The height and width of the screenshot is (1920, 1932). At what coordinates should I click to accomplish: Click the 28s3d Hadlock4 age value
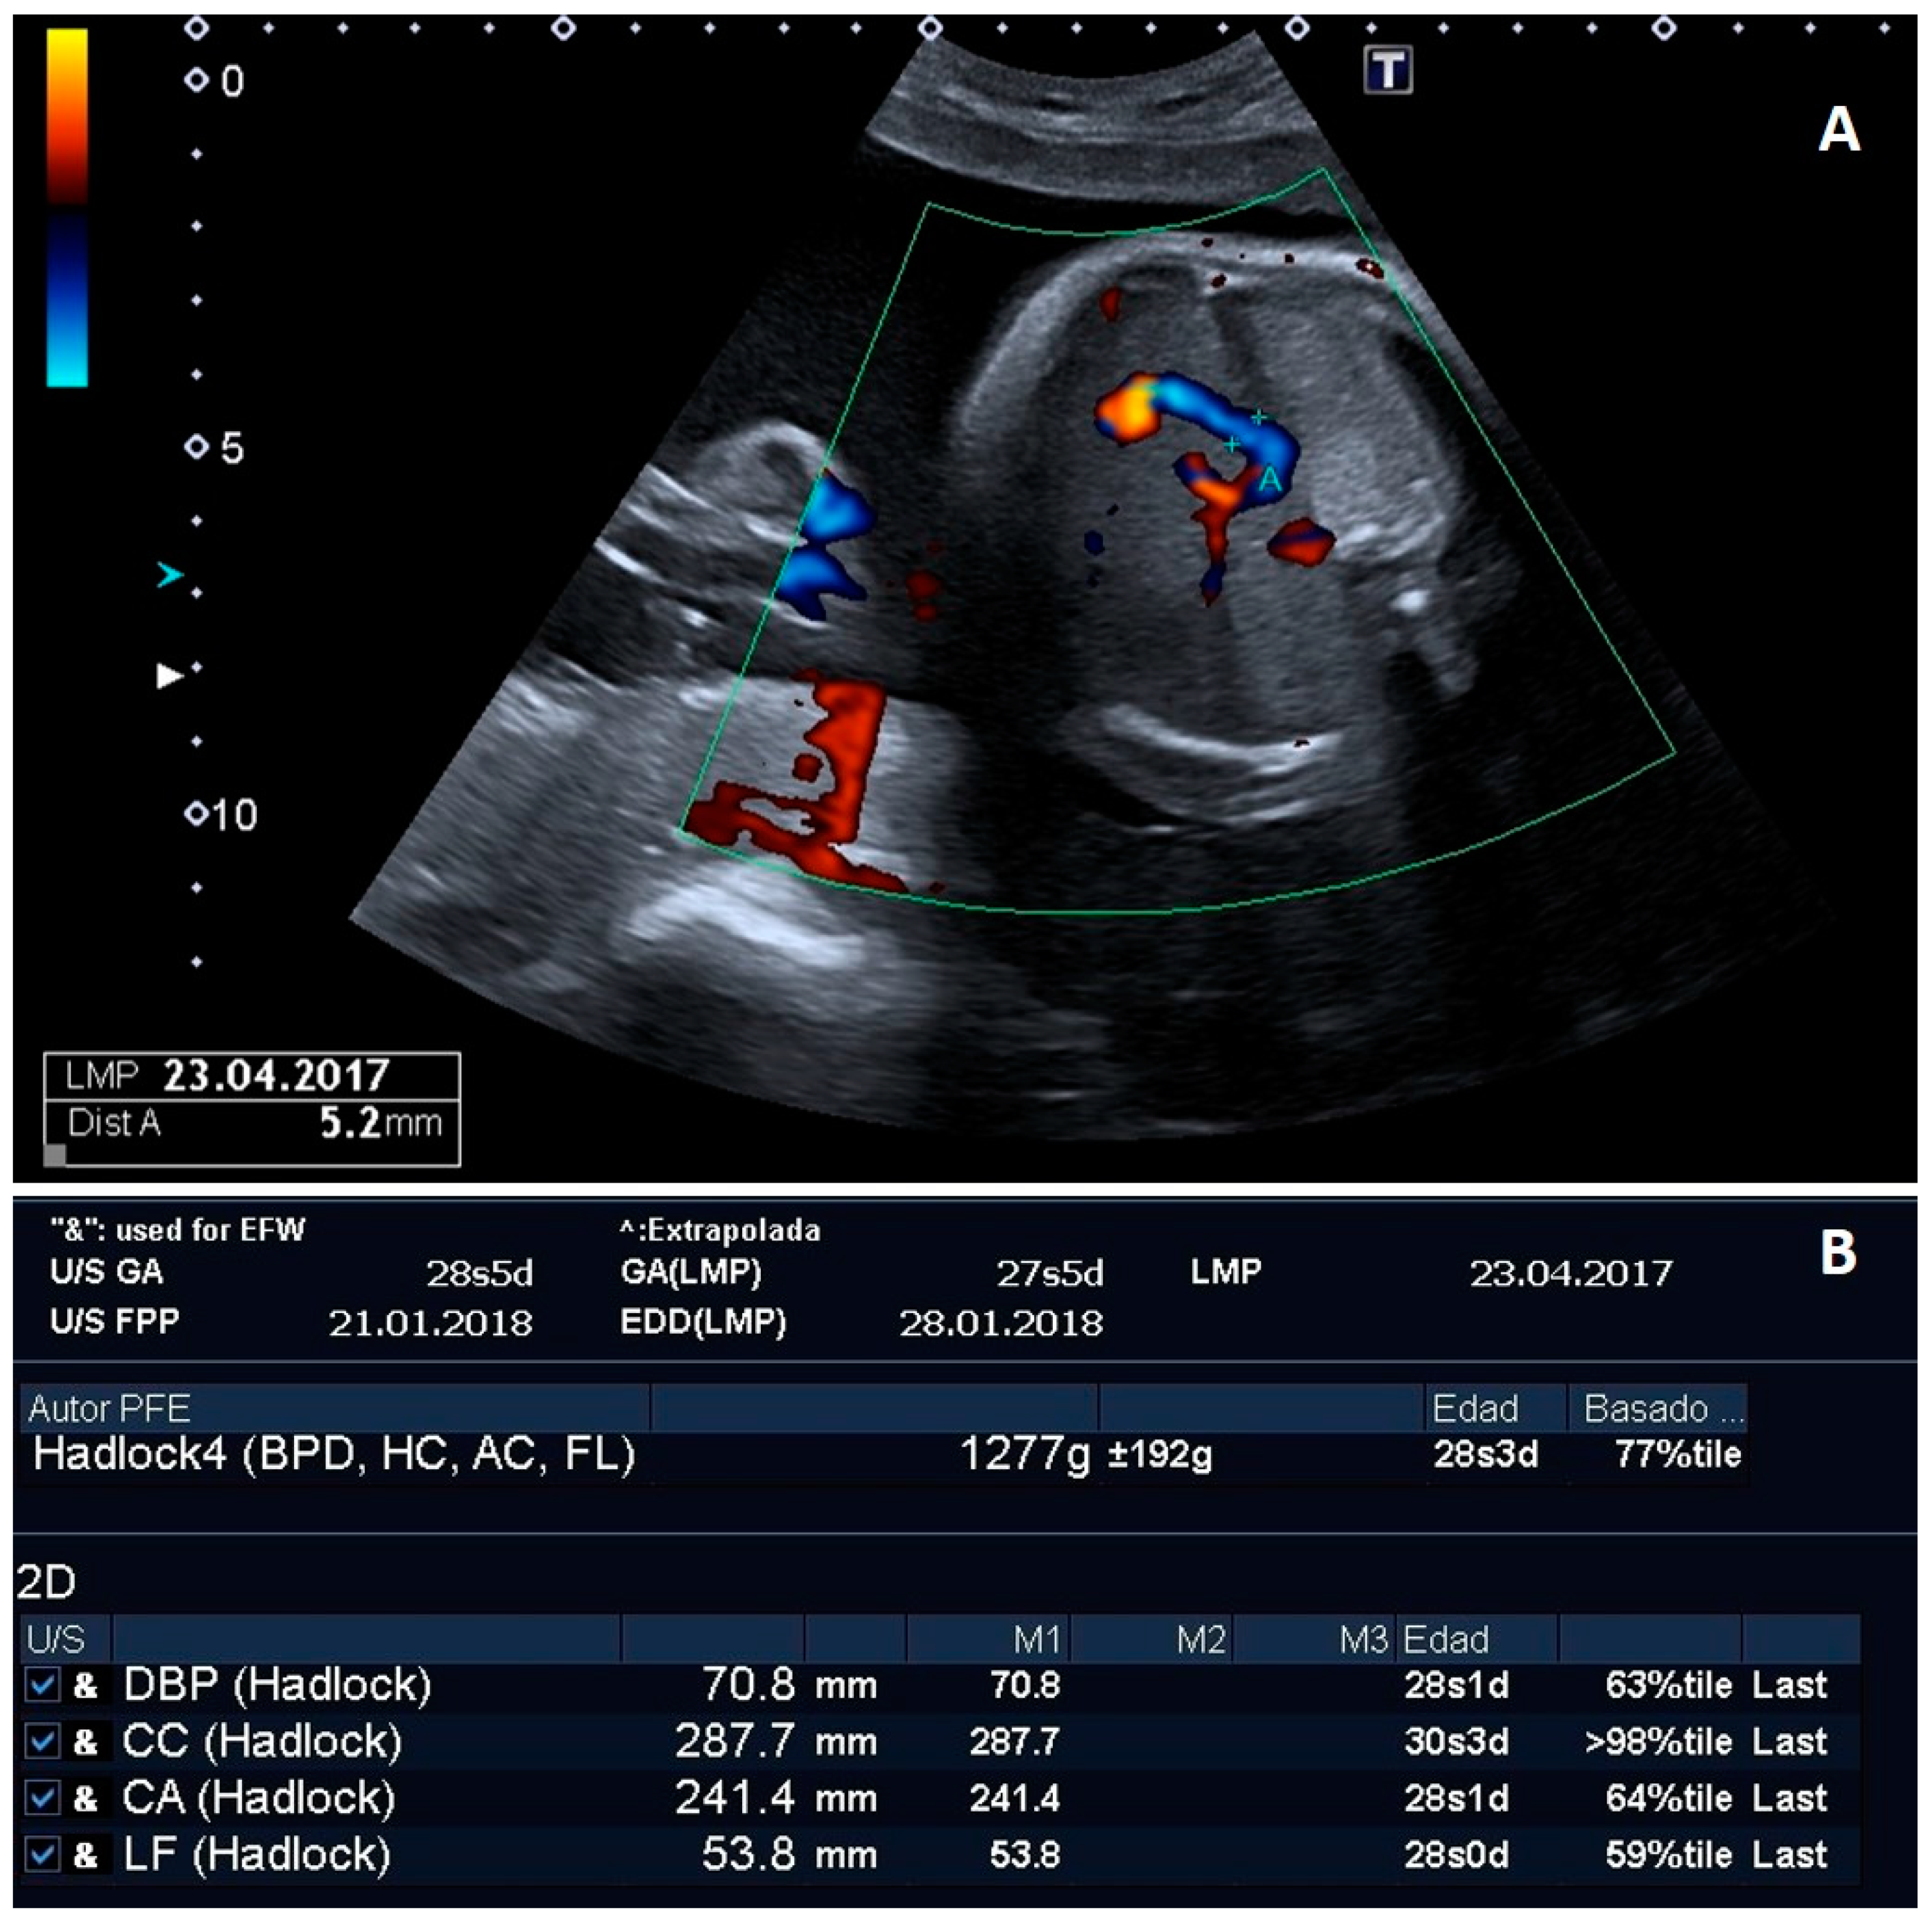point(1485,1454)
